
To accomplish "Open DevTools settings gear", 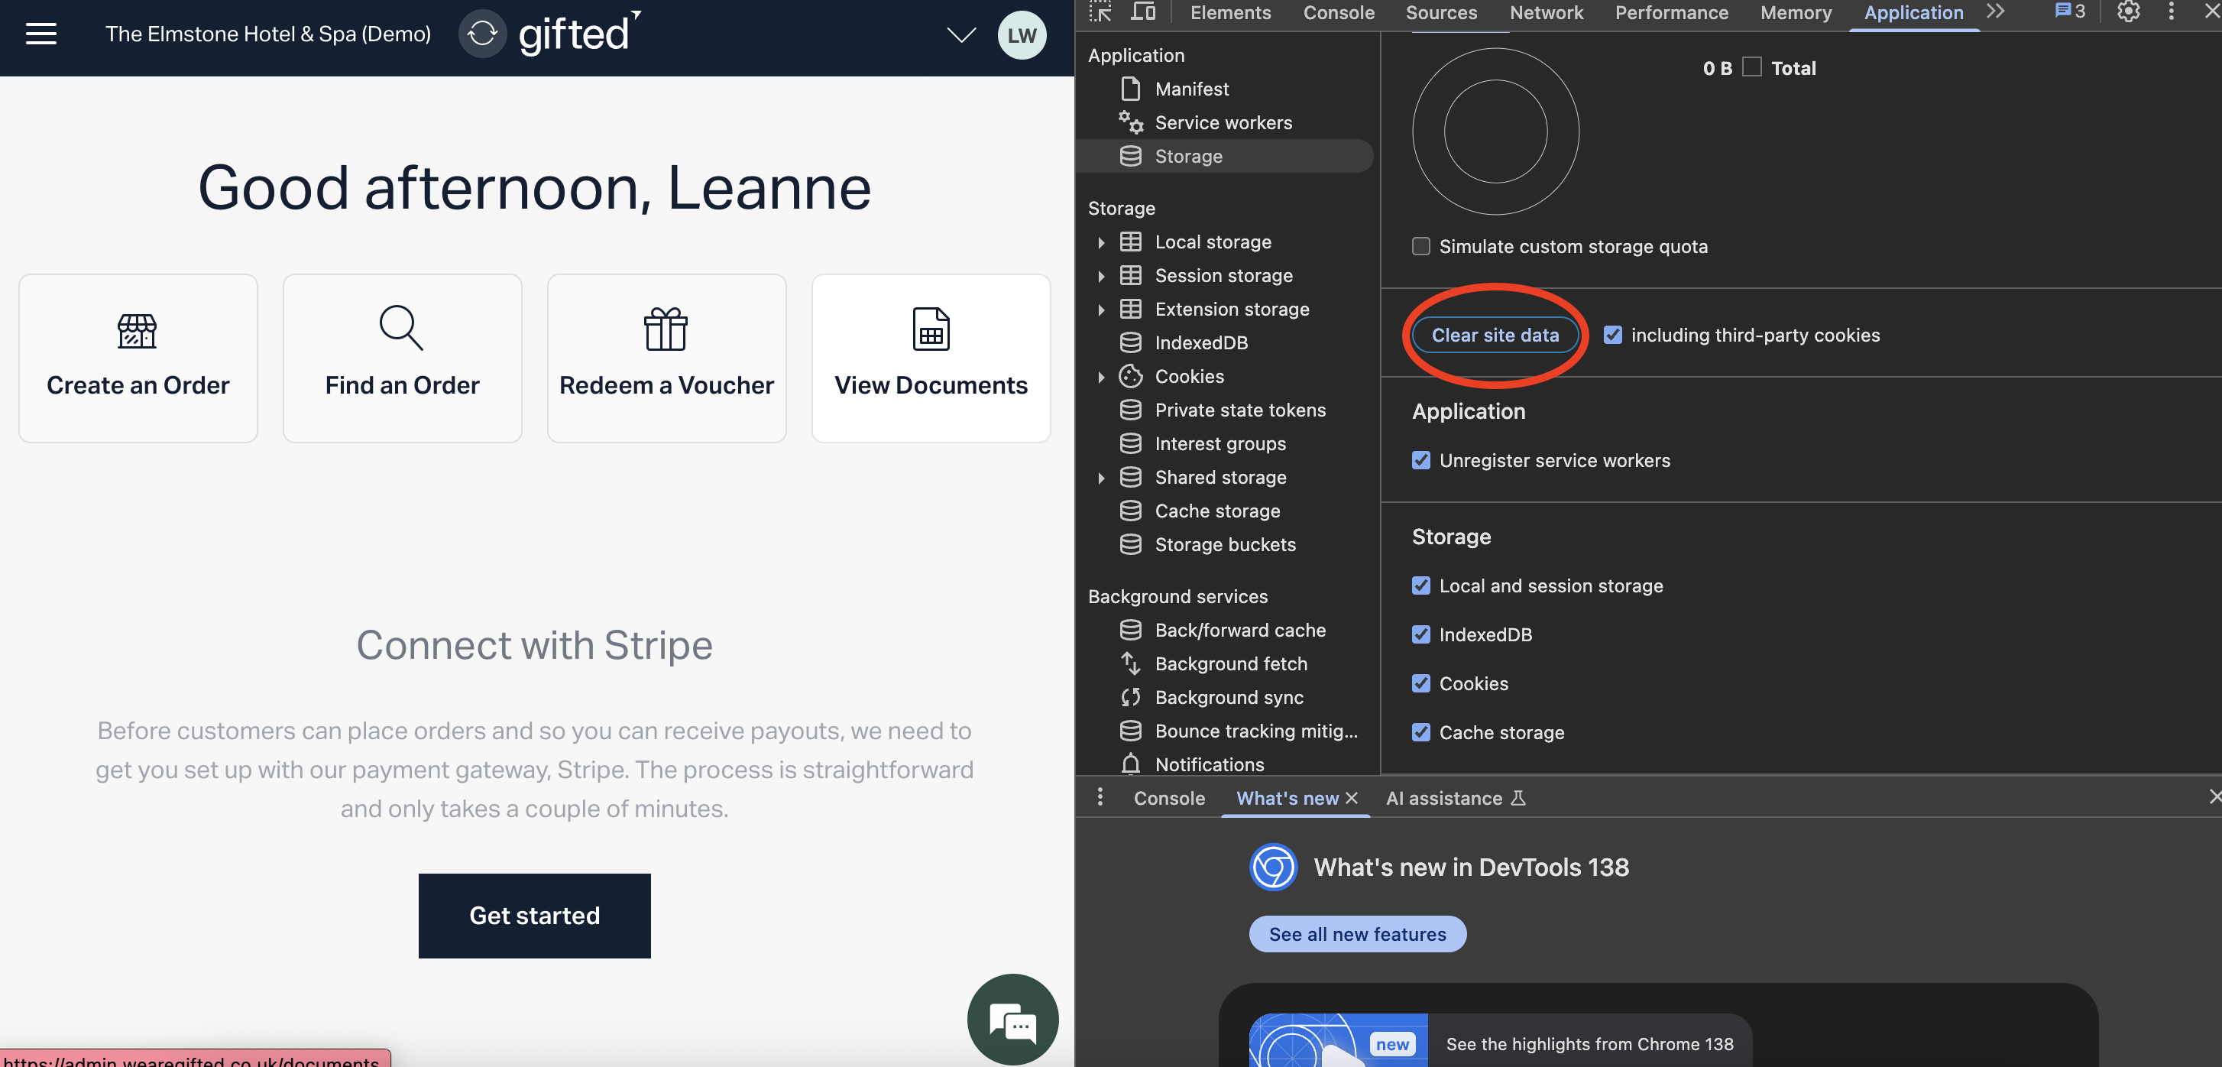I will coord(2128,11).
